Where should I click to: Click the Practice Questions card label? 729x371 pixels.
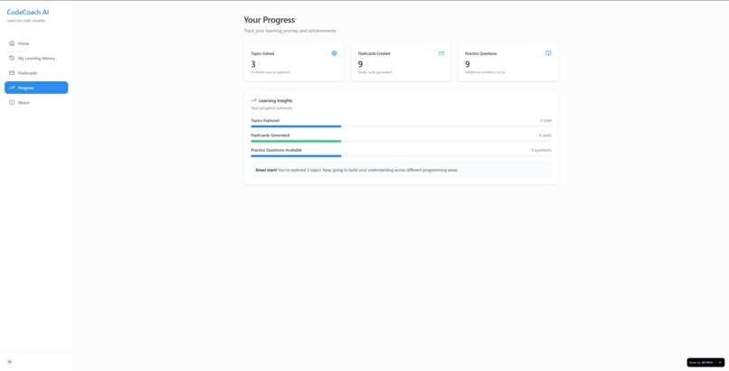[481, 53]
